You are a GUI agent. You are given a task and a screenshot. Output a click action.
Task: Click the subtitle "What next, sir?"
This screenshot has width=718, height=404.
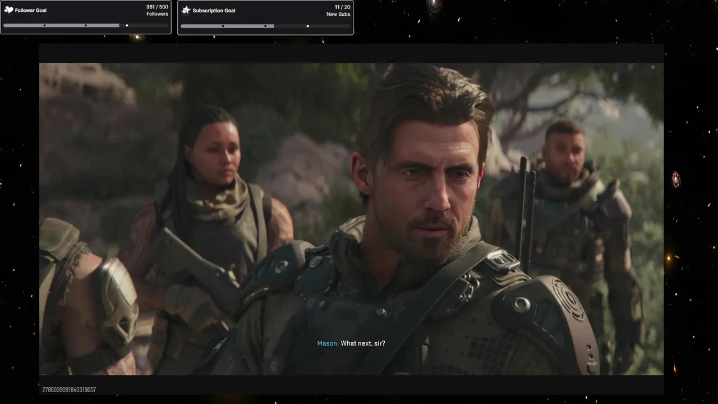tap(363, 343)
